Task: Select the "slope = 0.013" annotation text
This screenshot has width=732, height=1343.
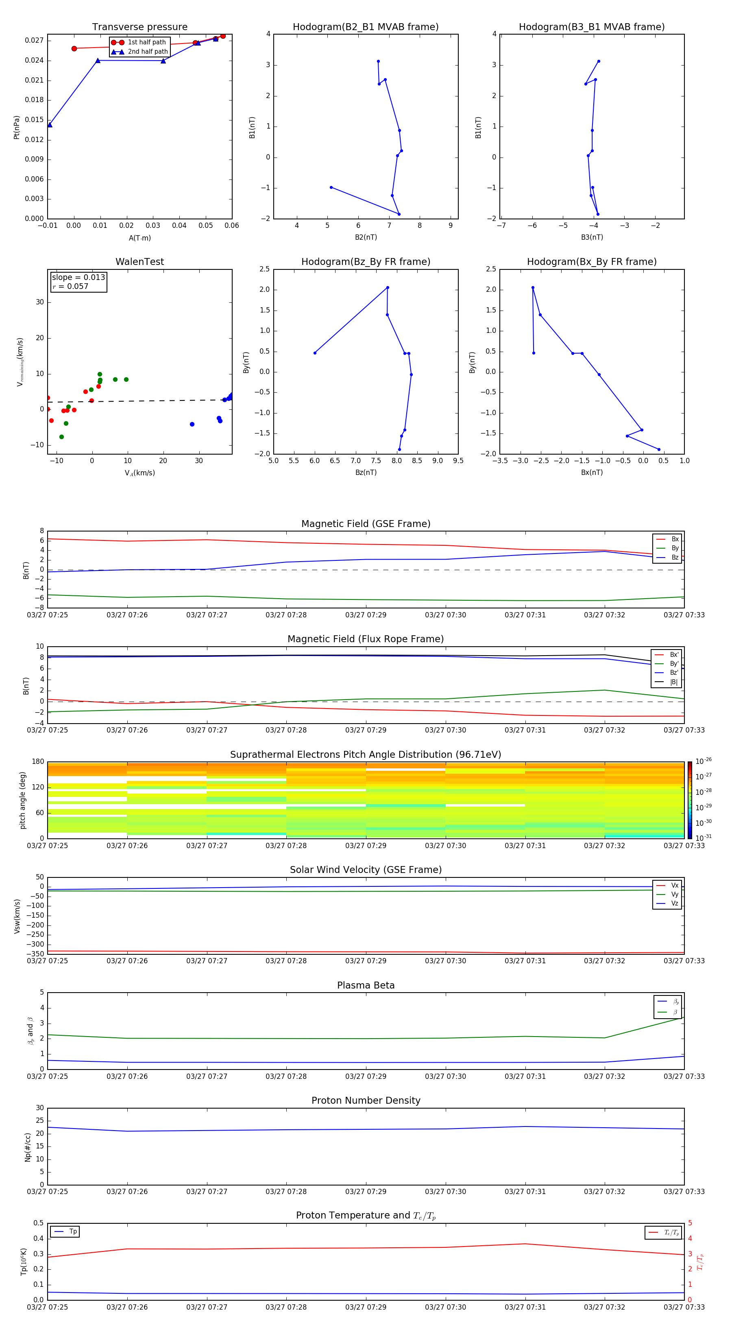Action: pos(78,278)
